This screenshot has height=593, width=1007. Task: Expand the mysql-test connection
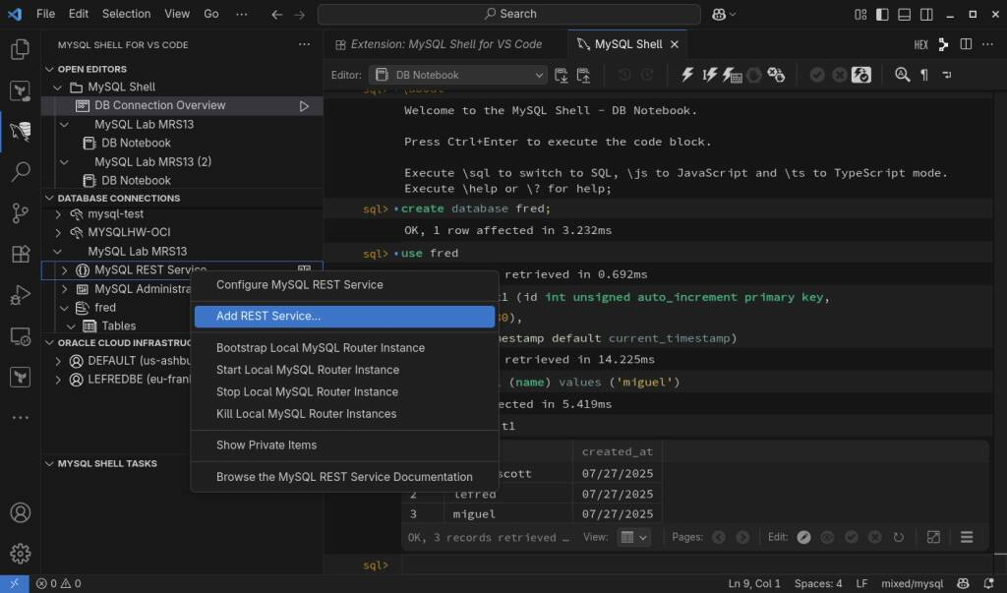[x=58, y=214]
